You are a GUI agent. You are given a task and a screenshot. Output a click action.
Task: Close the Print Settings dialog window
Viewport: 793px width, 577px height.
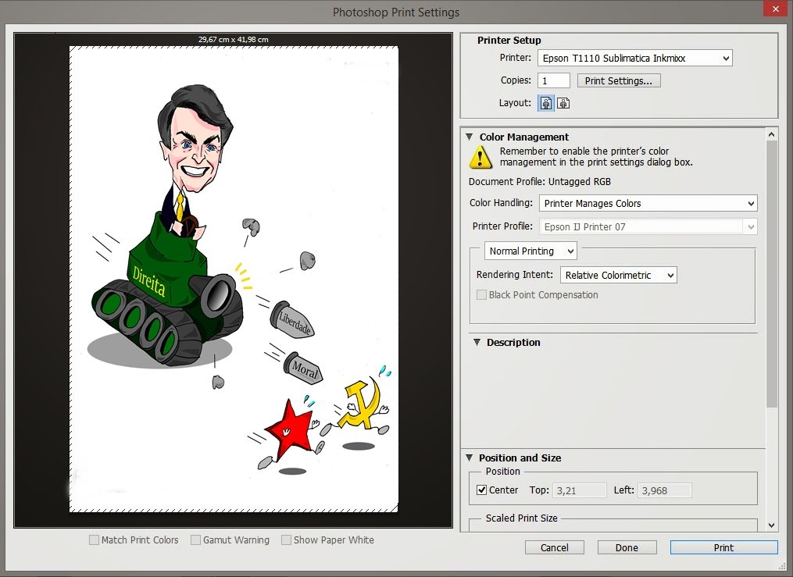774,9
